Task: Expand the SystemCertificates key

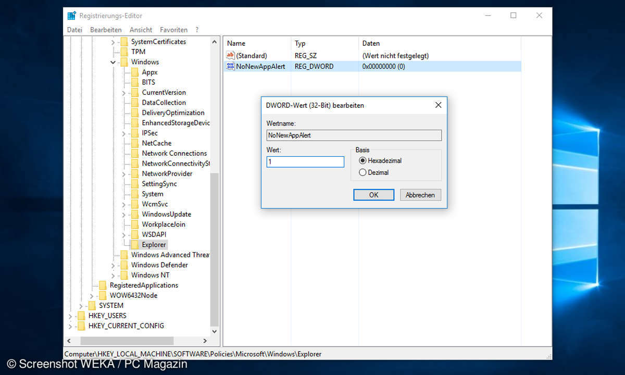Action: coord(113,42)
